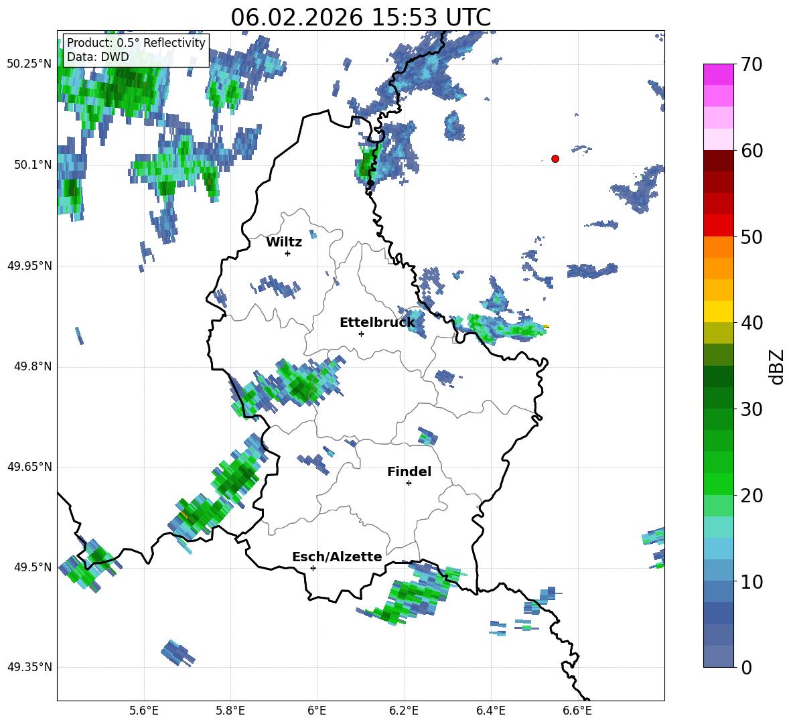Pick the bright red swatch just above 50 dBZ
Image resolution: width=793 pixels, height=724 pixels.
[718, 225]
